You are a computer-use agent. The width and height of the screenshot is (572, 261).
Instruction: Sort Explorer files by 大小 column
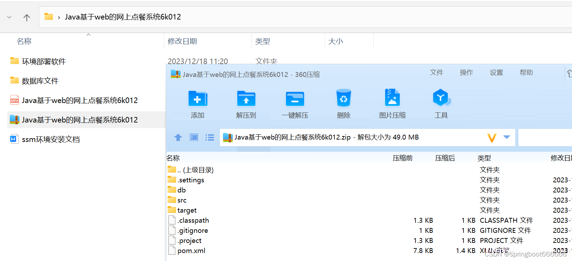click(336, 41)
